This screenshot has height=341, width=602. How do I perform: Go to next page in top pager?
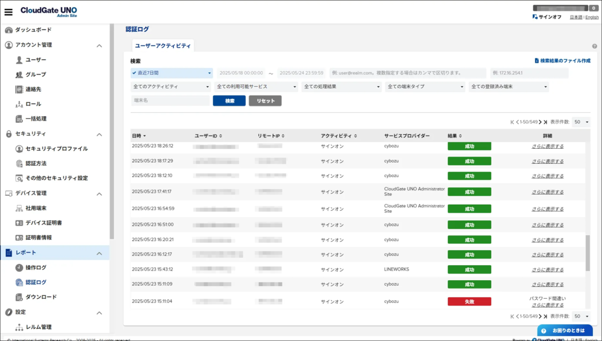click(540, 122)
